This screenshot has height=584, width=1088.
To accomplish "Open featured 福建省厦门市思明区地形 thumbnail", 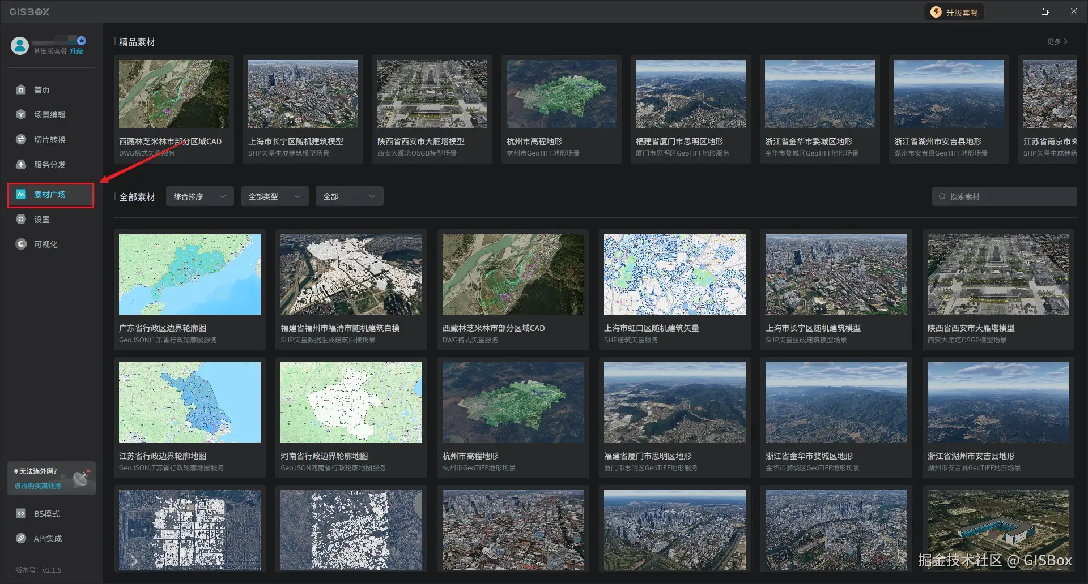I will point(691,94).
